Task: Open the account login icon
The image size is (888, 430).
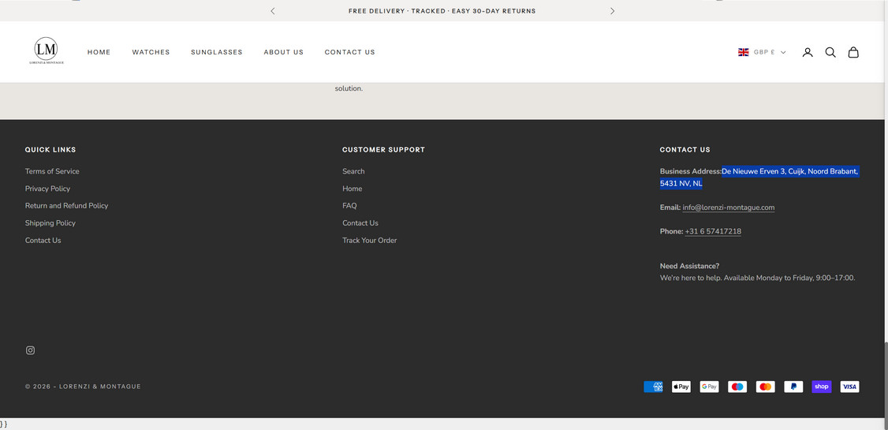Action: pyautogui.click(x=808, y=52)
